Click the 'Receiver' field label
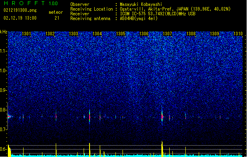The image size is (247, 157). coord(80,14)
